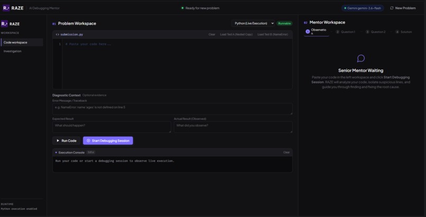Focus the Error Message / Traceback field
This screenshot has height=217, width=426.
pyautogui.click(x=172, y=109)
